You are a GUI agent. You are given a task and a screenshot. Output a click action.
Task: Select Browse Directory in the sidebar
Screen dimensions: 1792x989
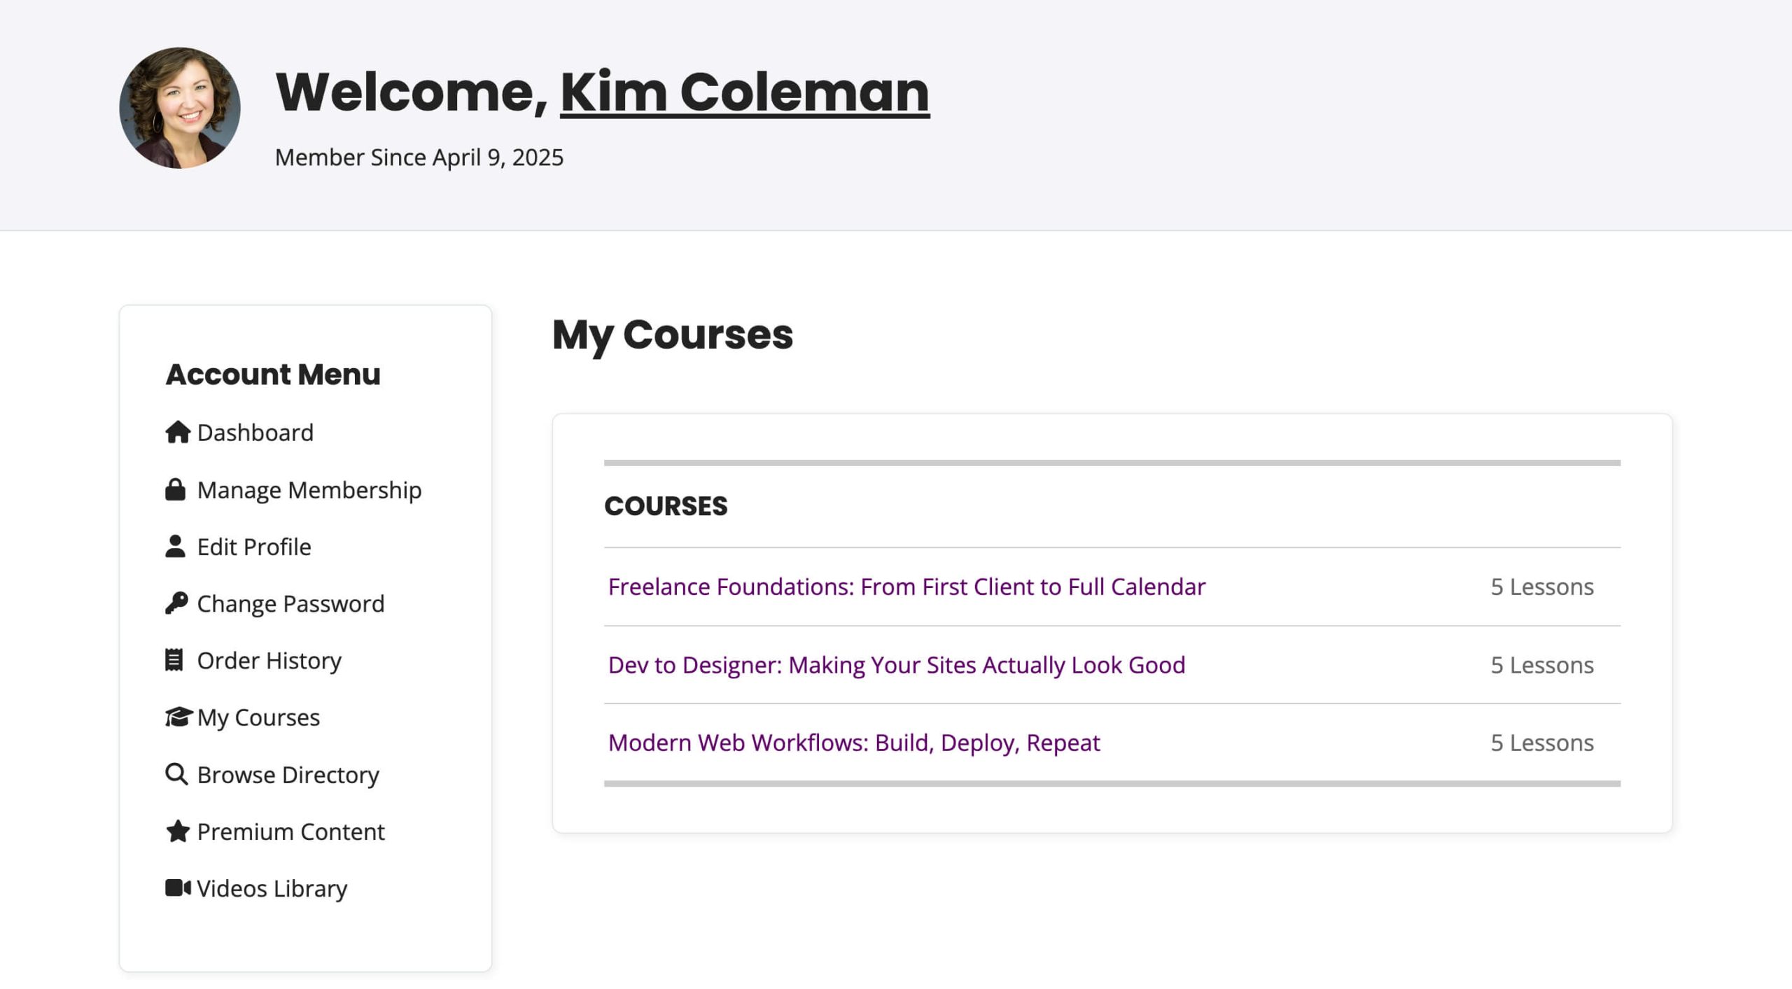tap(288, 774)
